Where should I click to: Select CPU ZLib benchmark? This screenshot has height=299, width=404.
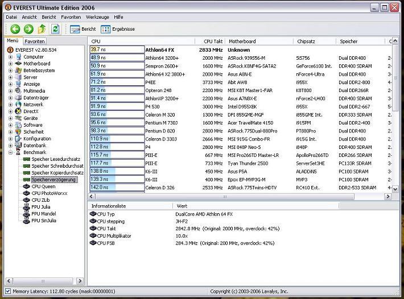pos(40,200)
